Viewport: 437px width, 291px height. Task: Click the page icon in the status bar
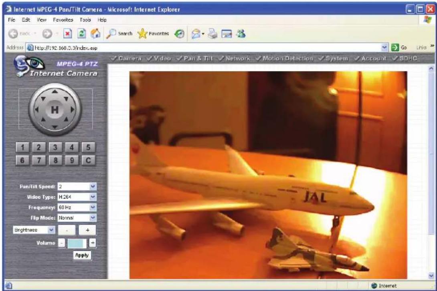(x=9, y=285)
